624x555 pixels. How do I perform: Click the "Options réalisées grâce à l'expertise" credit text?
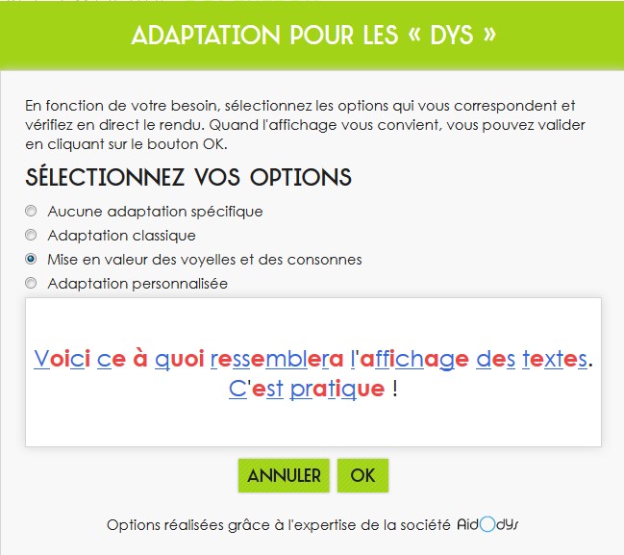point(279,525)
